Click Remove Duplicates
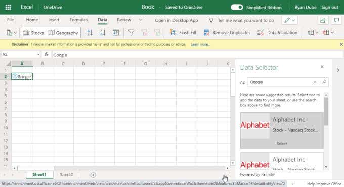The image size is (344, 187). click(227, 33)
